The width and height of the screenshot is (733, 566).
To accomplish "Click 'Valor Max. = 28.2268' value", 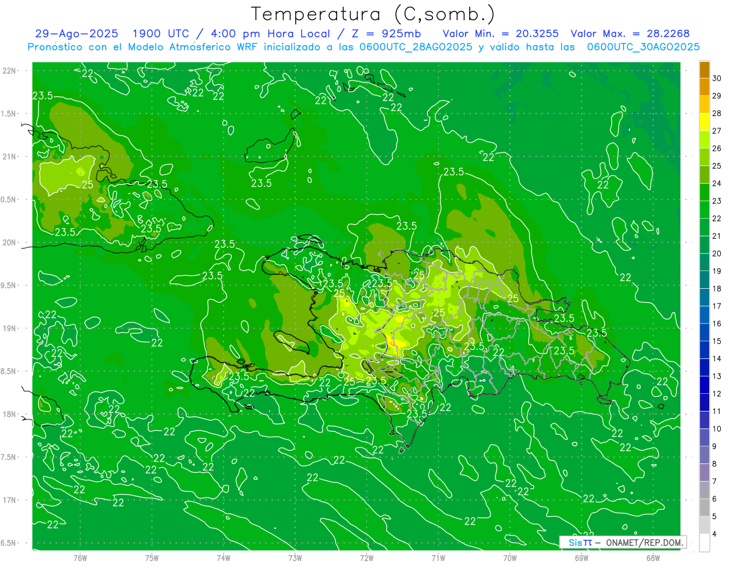I will (x=630, y=34).
